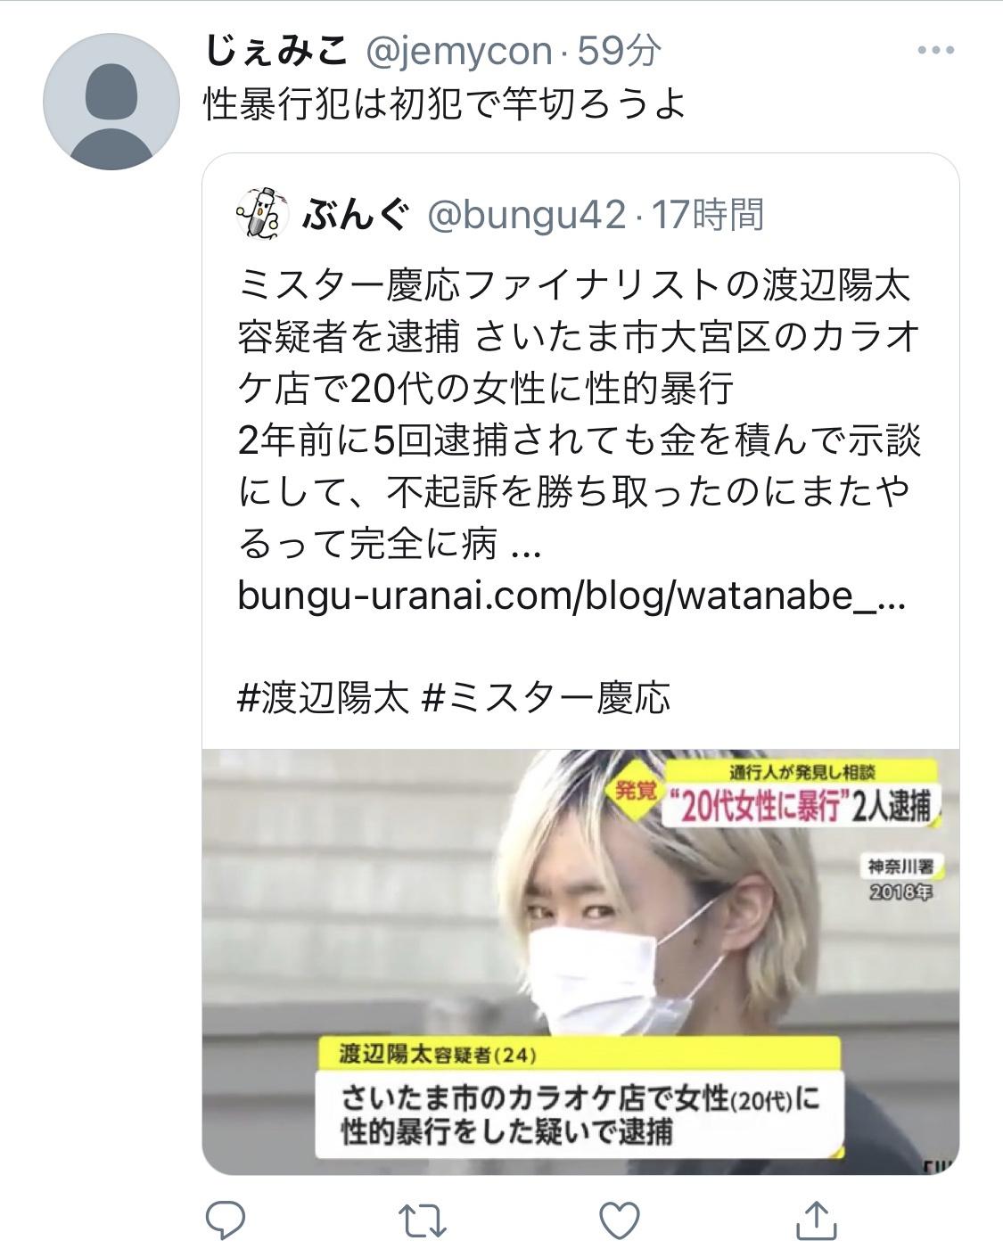Visit the @jemycon handle
The width and height of the screenshot is (1003, 1249).
[x=458, y=51]
